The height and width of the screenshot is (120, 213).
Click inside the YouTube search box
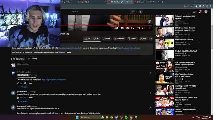(x=100, y=12)
